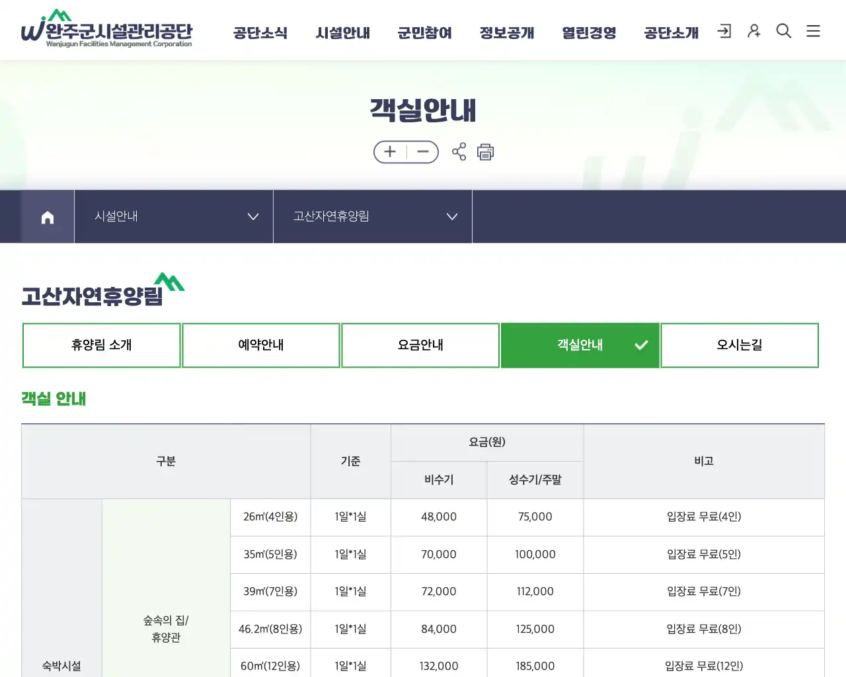Click the 입장료 무료(12인) note
This screenshot has width=846, height=677.
(x=704, y=666)
